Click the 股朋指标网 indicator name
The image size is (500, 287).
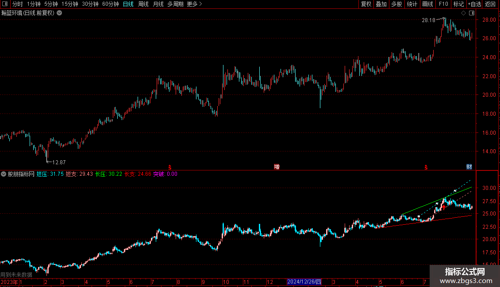tap(21, 174)
